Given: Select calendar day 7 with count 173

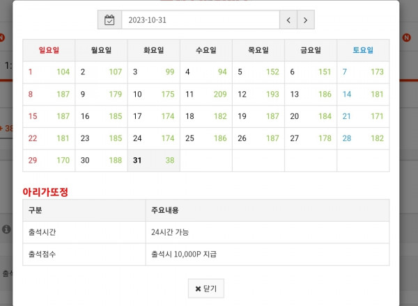Looking at the screenshot, I should (x=363, y=72).
